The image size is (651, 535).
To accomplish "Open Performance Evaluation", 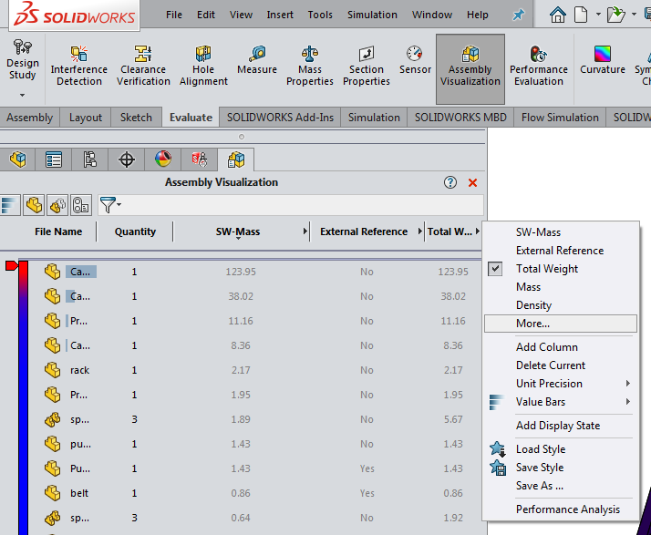I will tap(539, 66).
